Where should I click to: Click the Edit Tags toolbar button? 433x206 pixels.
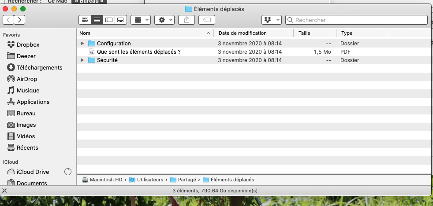tap(207, 20)
